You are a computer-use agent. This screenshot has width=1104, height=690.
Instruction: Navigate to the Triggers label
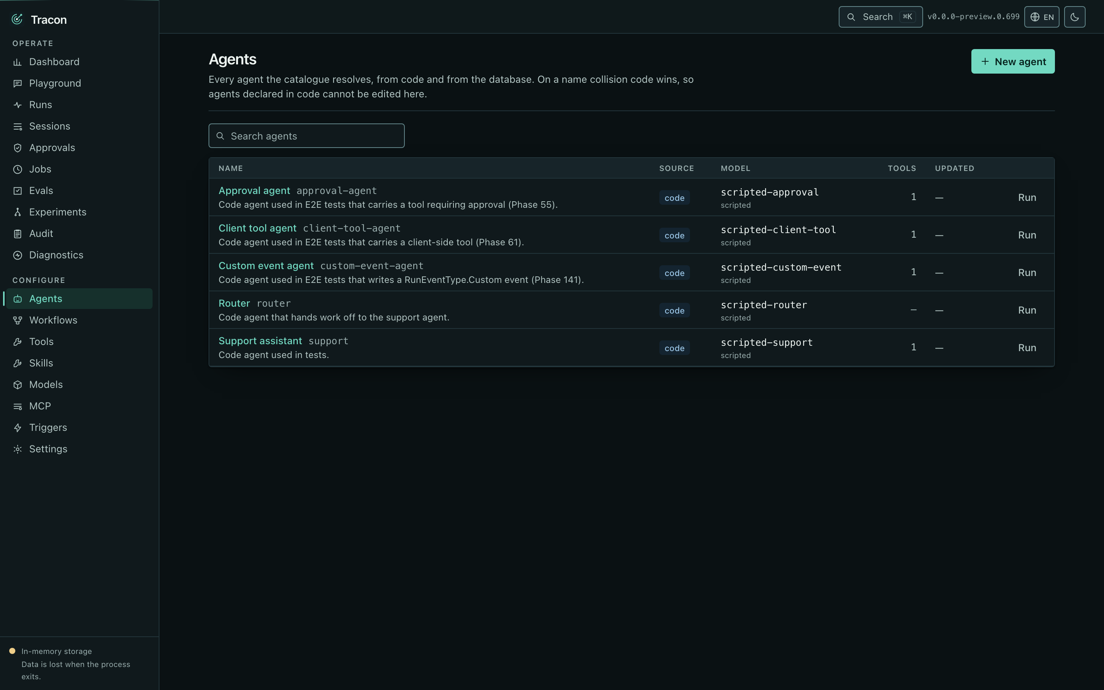(48, 427)
